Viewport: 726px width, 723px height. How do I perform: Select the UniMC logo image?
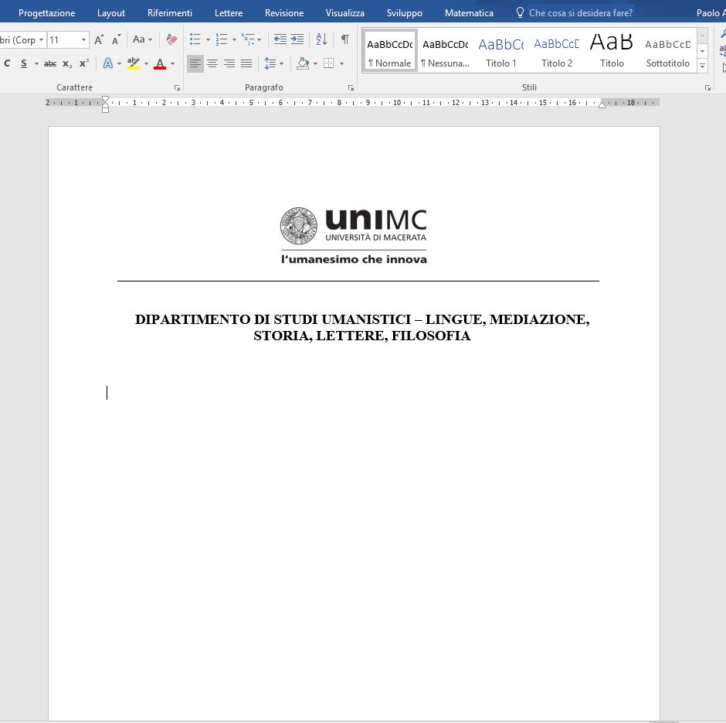coord(353,235)
